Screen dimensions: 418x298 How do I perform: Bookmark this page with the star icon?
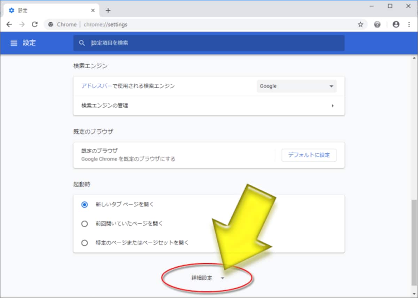[361, 24]
